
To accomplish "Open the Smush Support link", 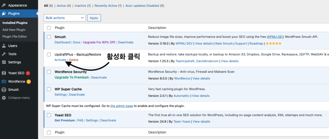I will (x=241, y=44).
